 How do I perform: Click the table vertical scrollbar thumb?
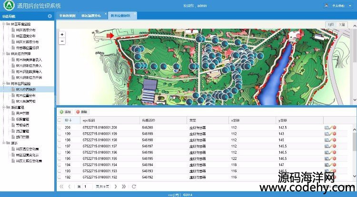[x=355, y=142]
